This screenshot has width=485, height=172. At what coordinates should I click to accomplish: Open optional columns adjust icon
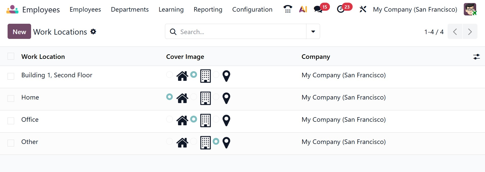click(x=476, y=57)
